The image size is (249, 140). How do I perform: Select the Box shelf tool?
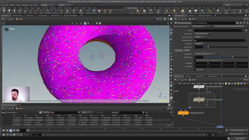4,11
